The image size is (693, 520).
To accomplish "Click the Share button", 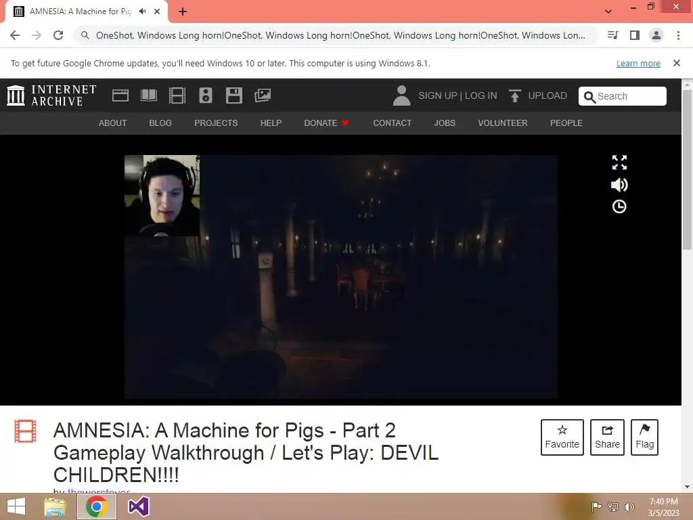I will coord(607,437).
